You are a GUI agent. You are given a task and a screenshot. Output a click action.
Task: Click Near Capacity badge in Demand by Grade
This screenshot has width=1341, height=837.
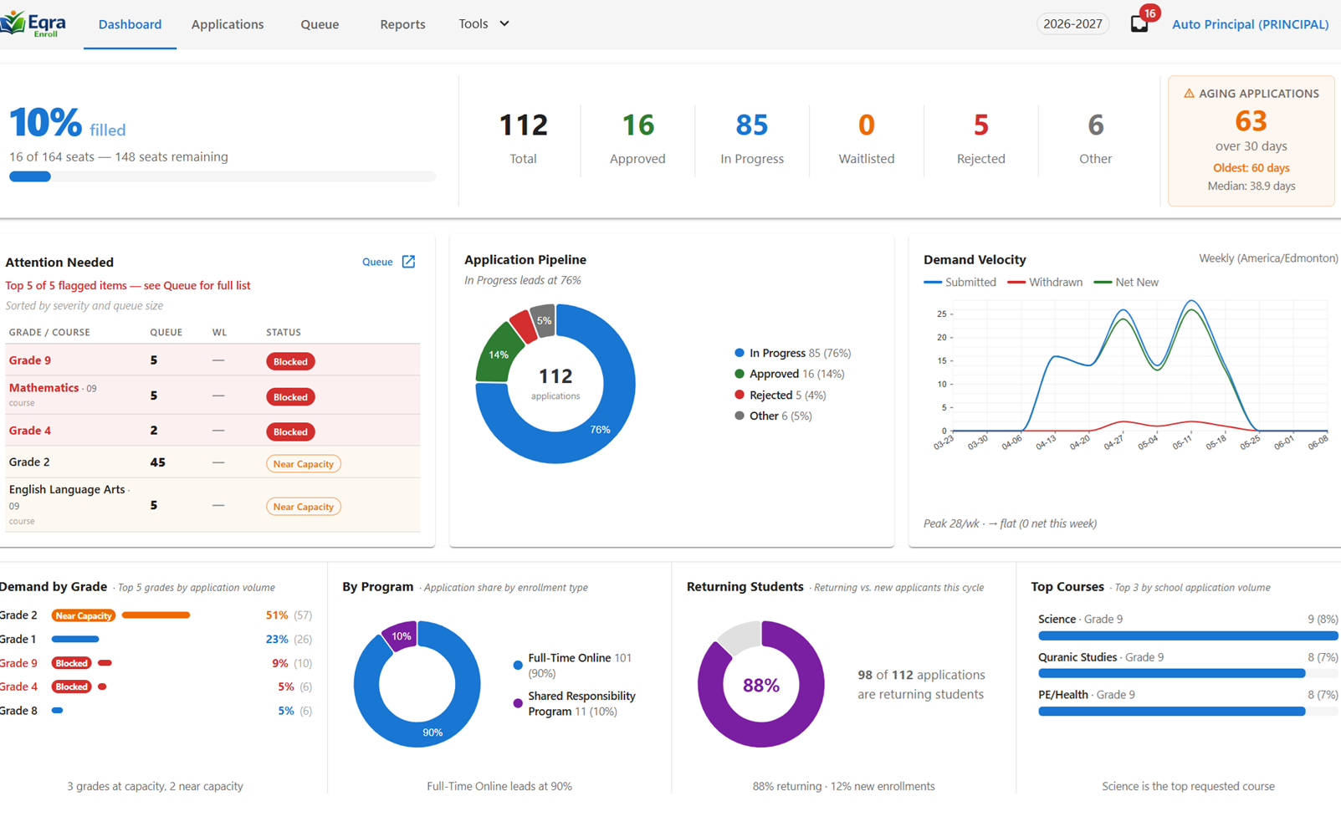[83, 615]
